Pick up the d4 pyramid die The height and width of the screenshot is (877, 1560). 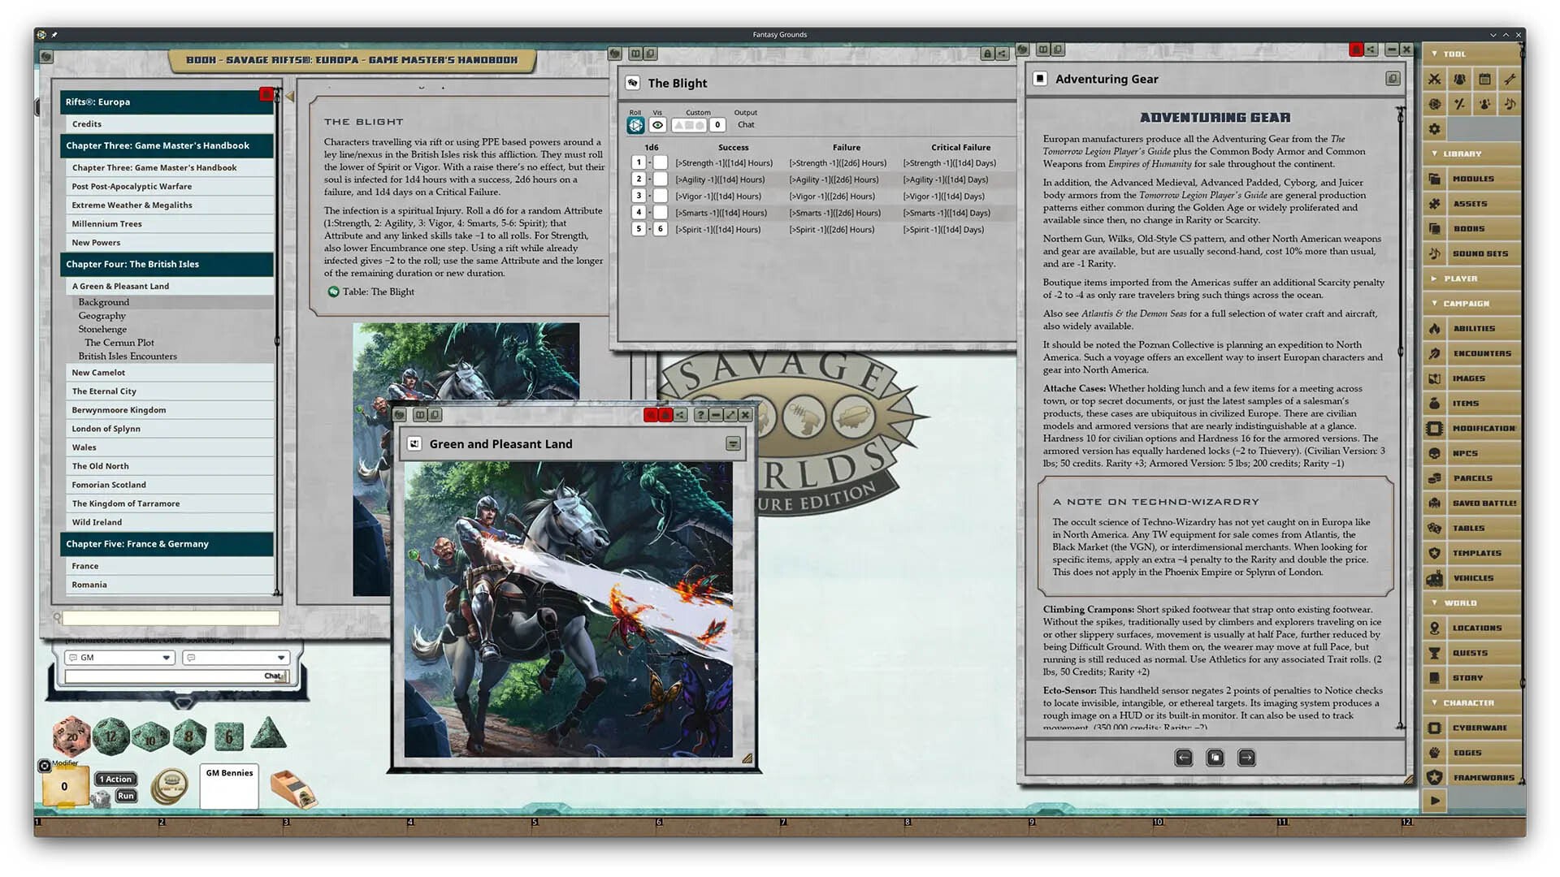point(268,733)
